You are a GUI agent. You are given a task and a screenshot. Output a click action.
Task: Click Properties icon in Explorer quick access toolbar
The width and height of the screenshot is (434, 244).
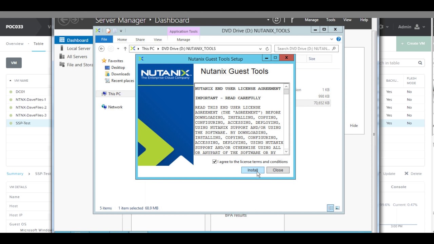coord(108,31)
